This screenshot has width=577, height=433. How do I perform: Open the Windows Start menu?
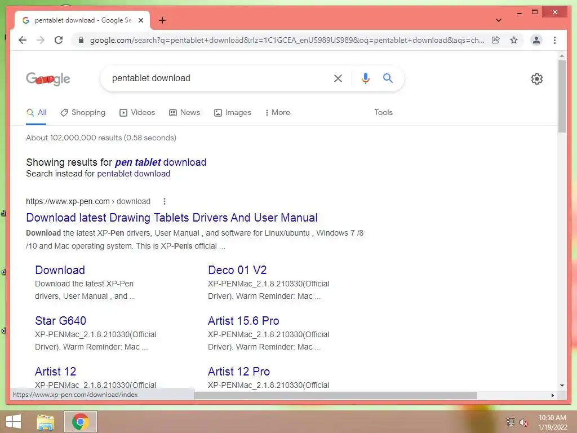pyautogui.click(x=14, y=422)
